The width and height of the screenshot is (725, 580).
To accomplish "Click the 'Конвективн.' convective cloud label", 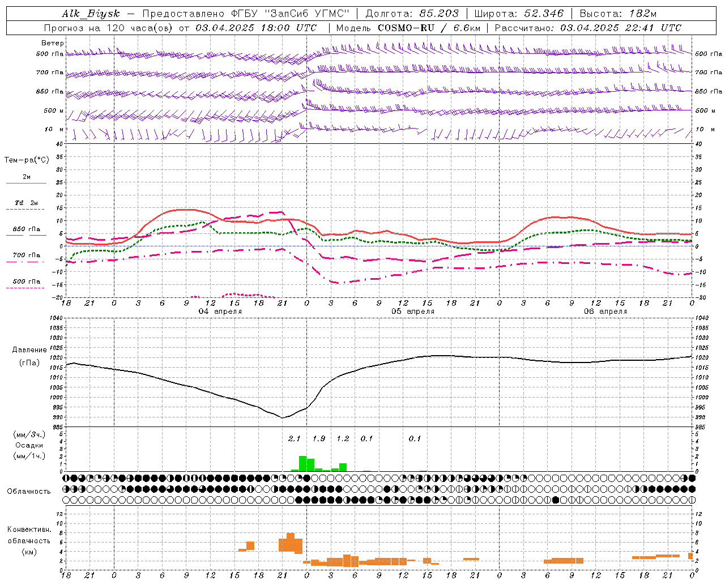I will [x=29, y=530].
